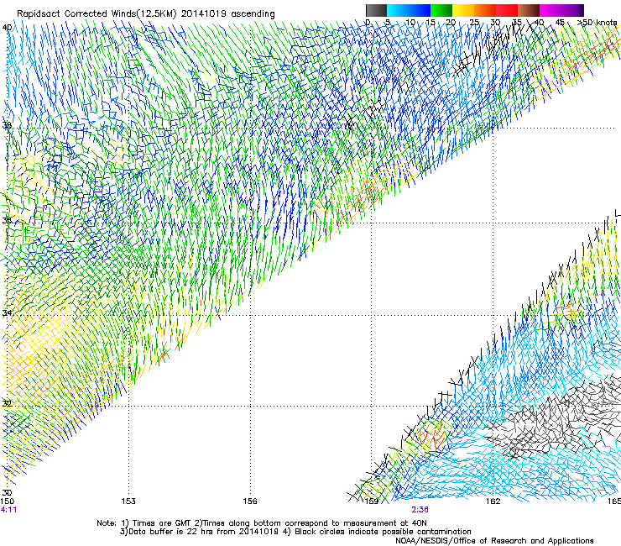Click the latitude label '30'
The height and width of the screenshot is (546, 621).
point(7,492)
